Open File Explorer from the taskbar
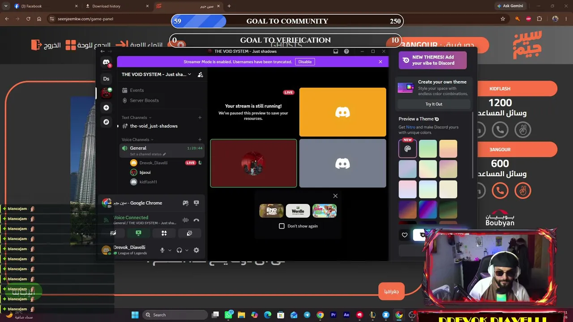 click(x=241, y=315)
